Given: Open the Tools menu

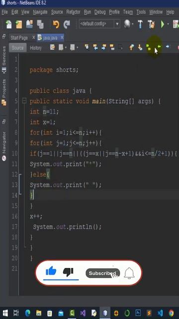Looking at the screenshot, I should click(x=141, y=12).
